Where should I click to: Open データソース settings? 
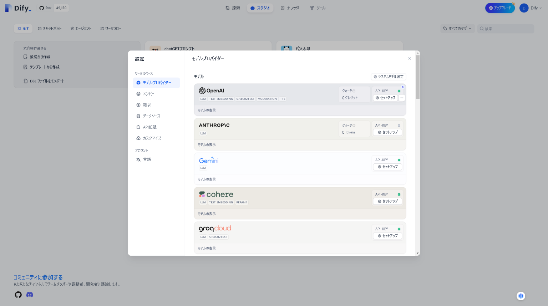151,116
